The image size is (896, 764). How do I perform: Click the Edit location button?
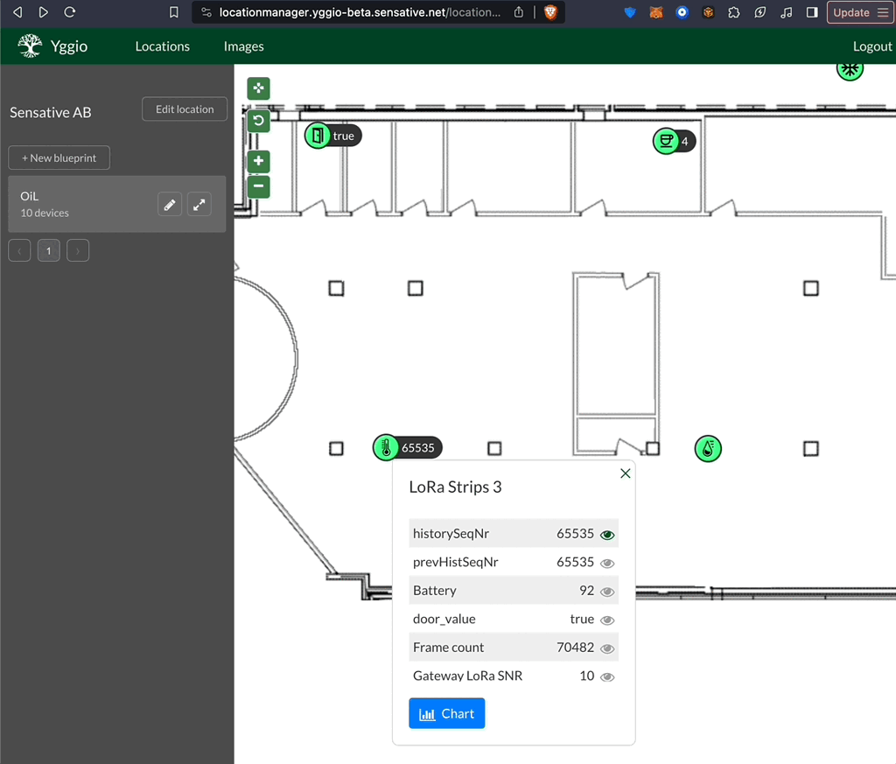click(x=184, y=109)
